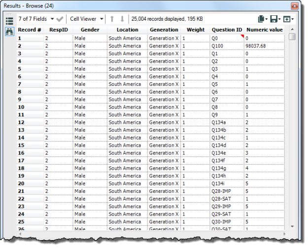Screen dimensions: 308x250
Task: Click the Record # column header
Action: pyautogui.click(x=30, y=30)
